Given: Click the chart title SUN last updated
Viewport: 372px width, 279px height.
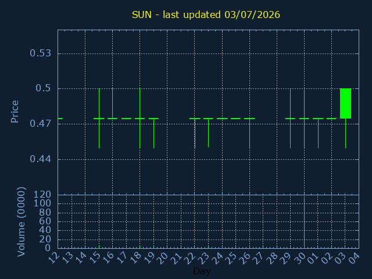Looking at the screenshot, I should coord(206,15).
